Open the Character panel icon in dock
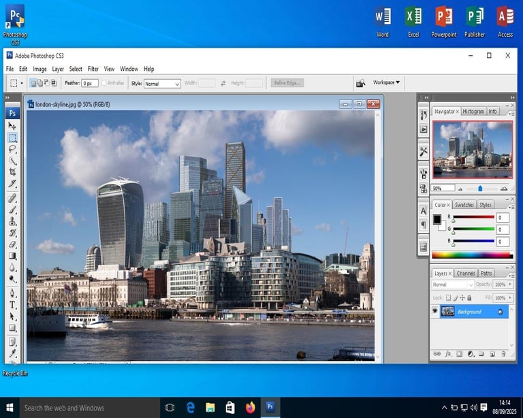Screen dimensions: 523x418 tap(424, 210)
